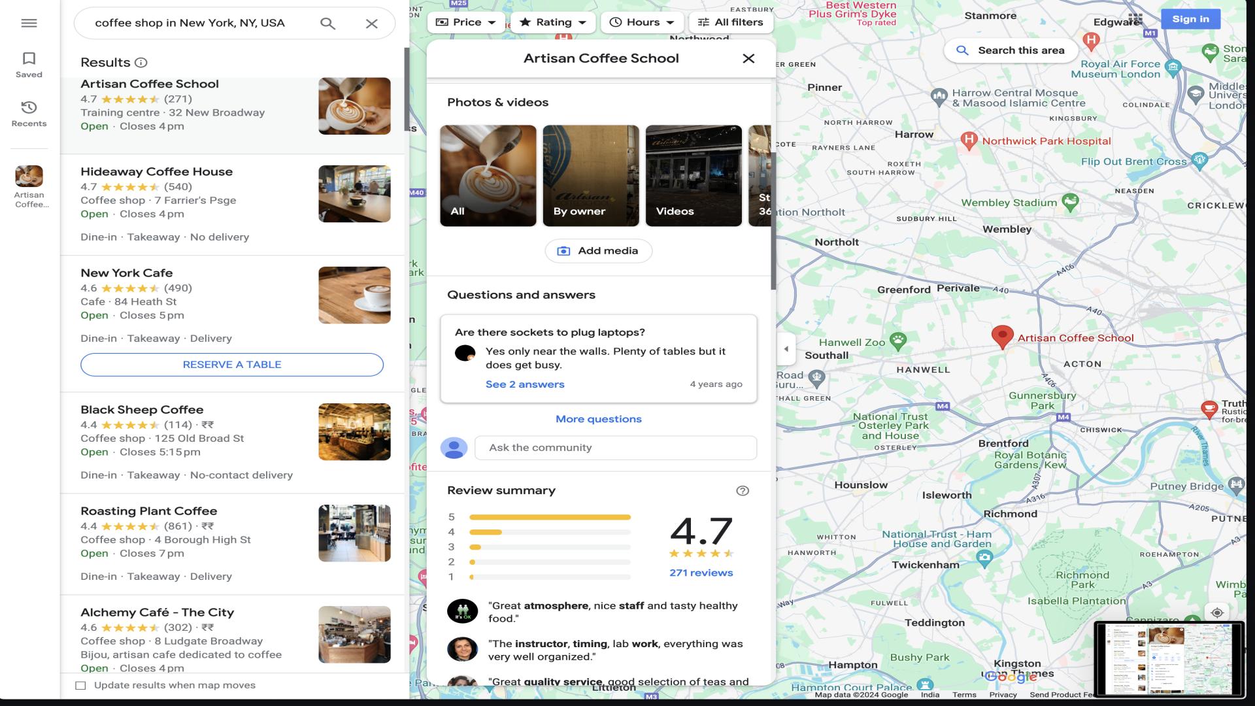This screenshot has height=706, width=1255.
Task: Open the Price filter dropdown
Action: point(466,22)
